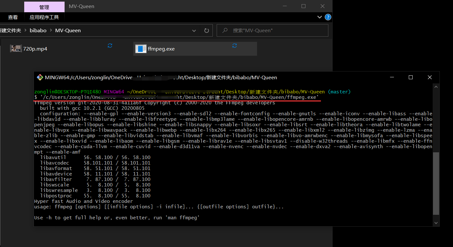The image size is (453, 247).
Task: Select 新建文件夹 in the address breadcrumb
Action: point(10,30)
